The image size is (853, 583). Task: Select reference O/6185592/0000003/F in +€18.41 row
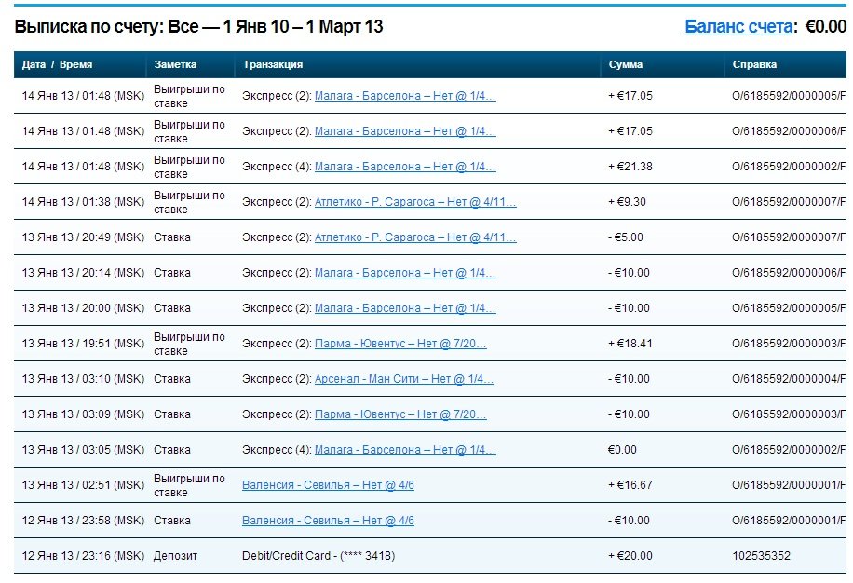pyautogui.click(x=789, y=343)
